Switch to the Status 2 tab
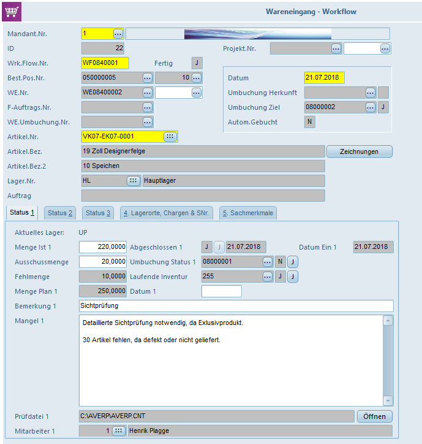422x444 pixels. tap(60, 213)
